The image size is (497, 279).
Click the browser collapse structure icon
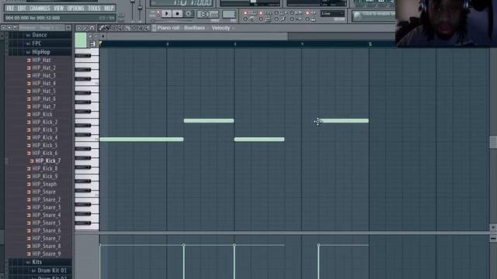[x=15, y=28]
